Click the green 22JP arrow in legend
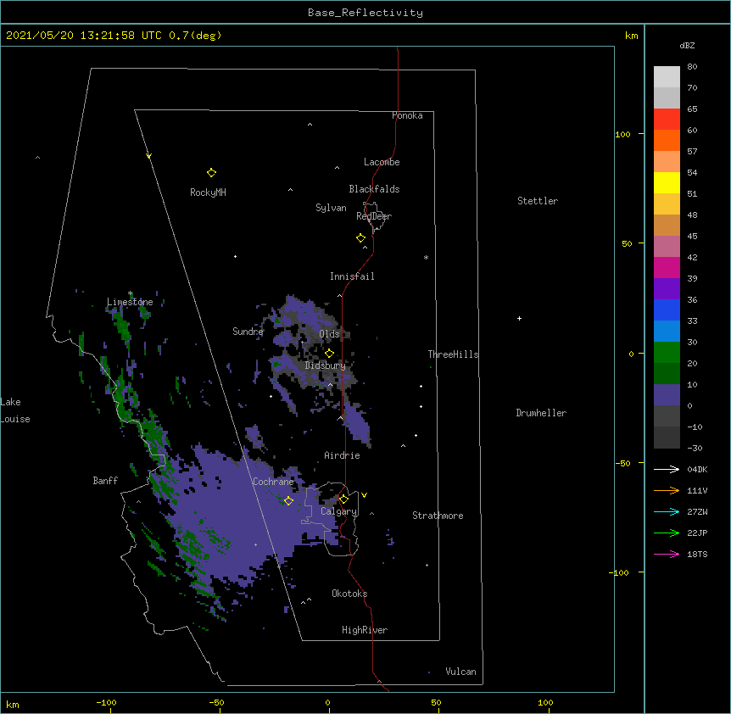This screenshot has width=731, height=714. pos(667,533)
